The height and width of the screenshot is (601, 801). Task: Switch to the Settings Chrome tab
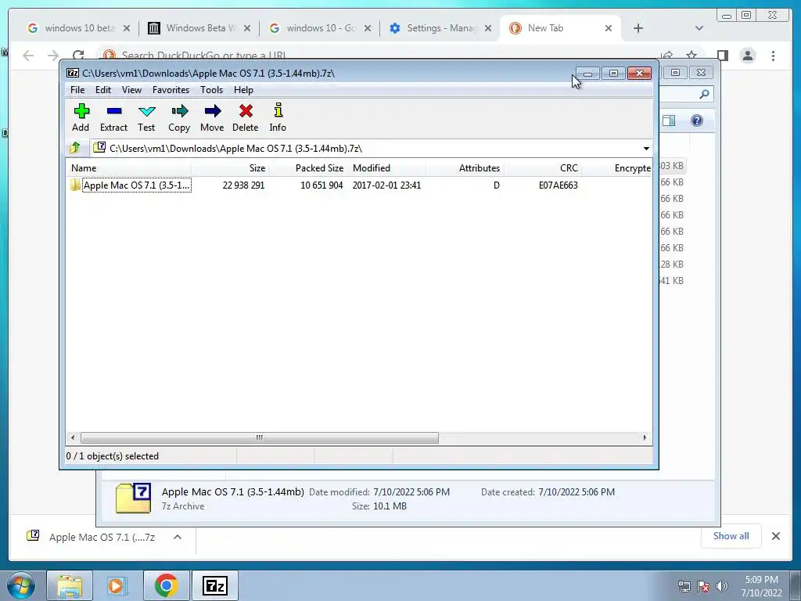pos(440,28)
